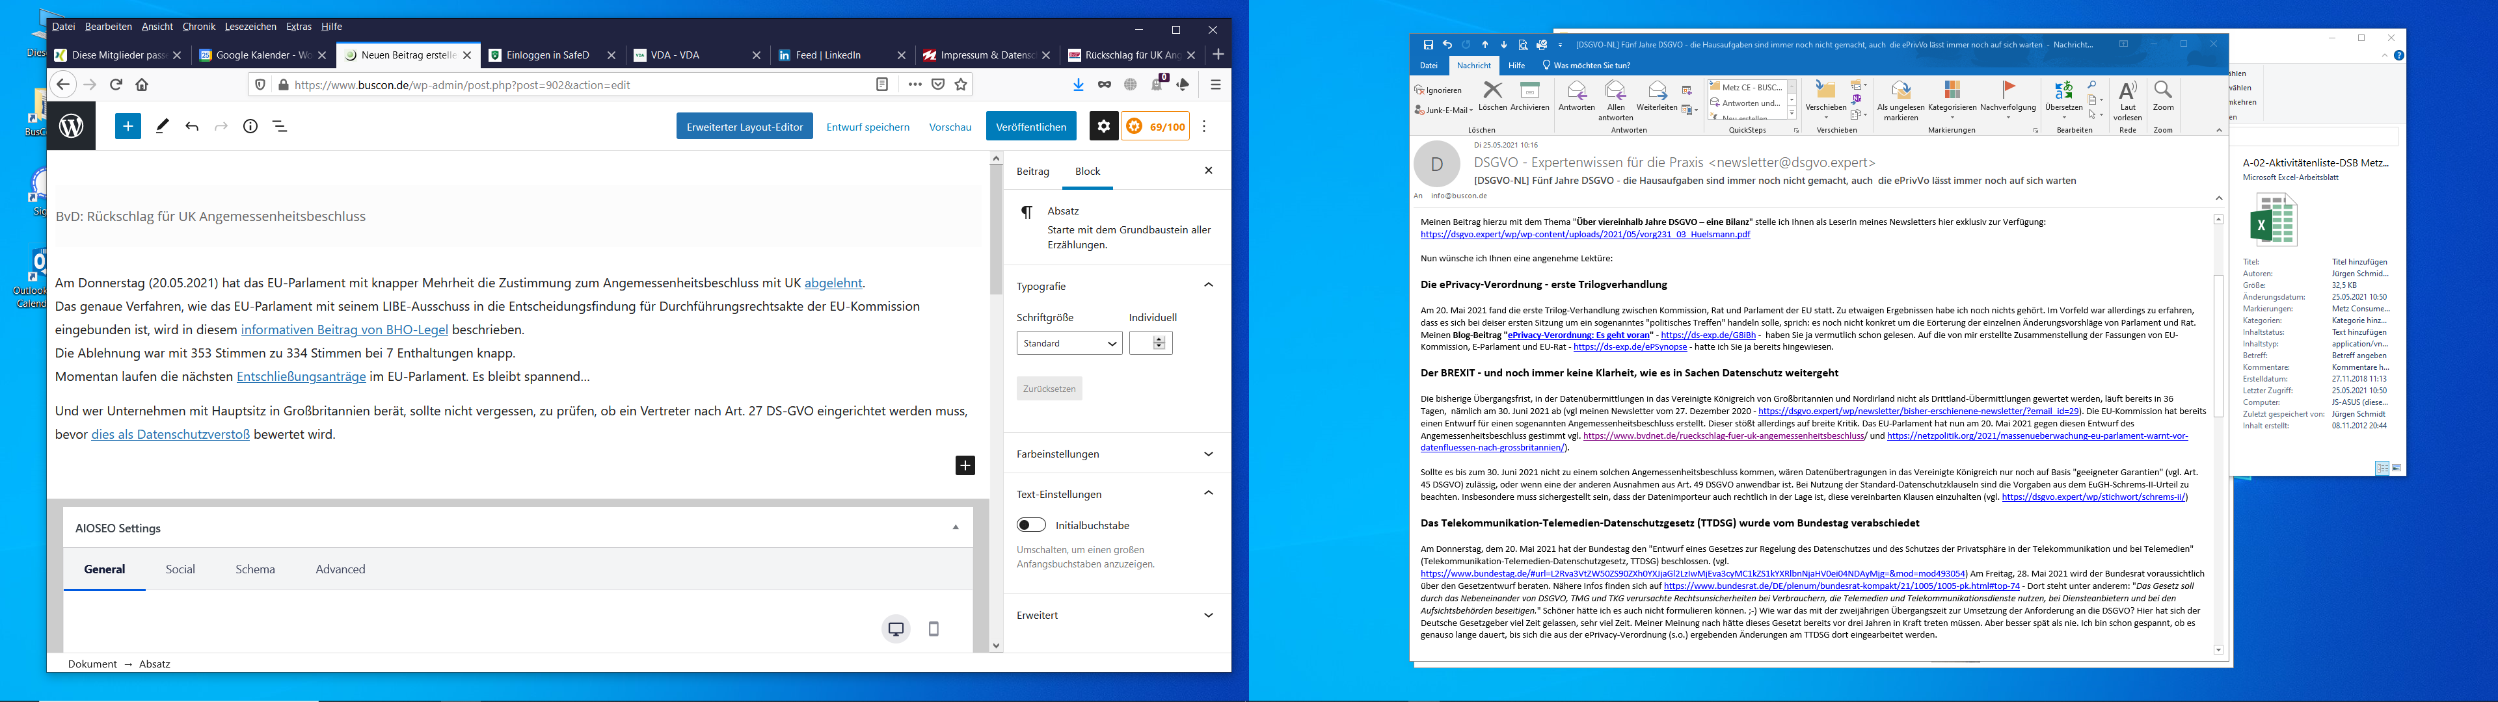This screenshot has width=2498, height=702.
Task: Click the undo arrow in WordPress editor
Action: coord(192,126)
